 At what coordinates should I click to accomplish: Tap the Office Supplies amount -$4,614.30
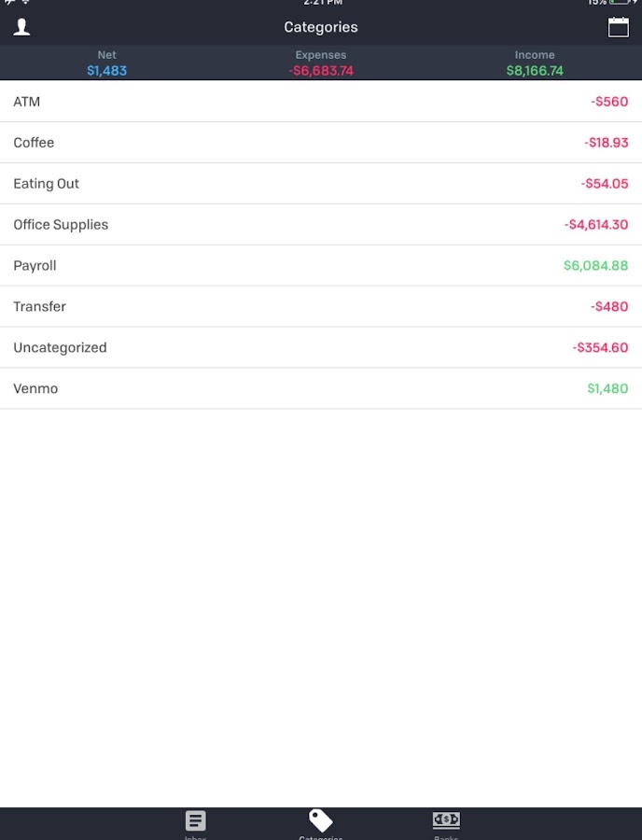[x=595, y=225]
